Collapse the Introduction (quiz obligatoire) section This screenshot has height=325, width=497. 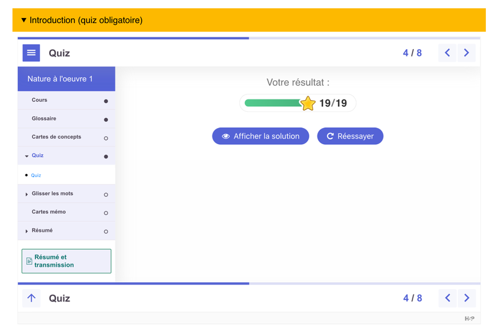coord(24,21)
